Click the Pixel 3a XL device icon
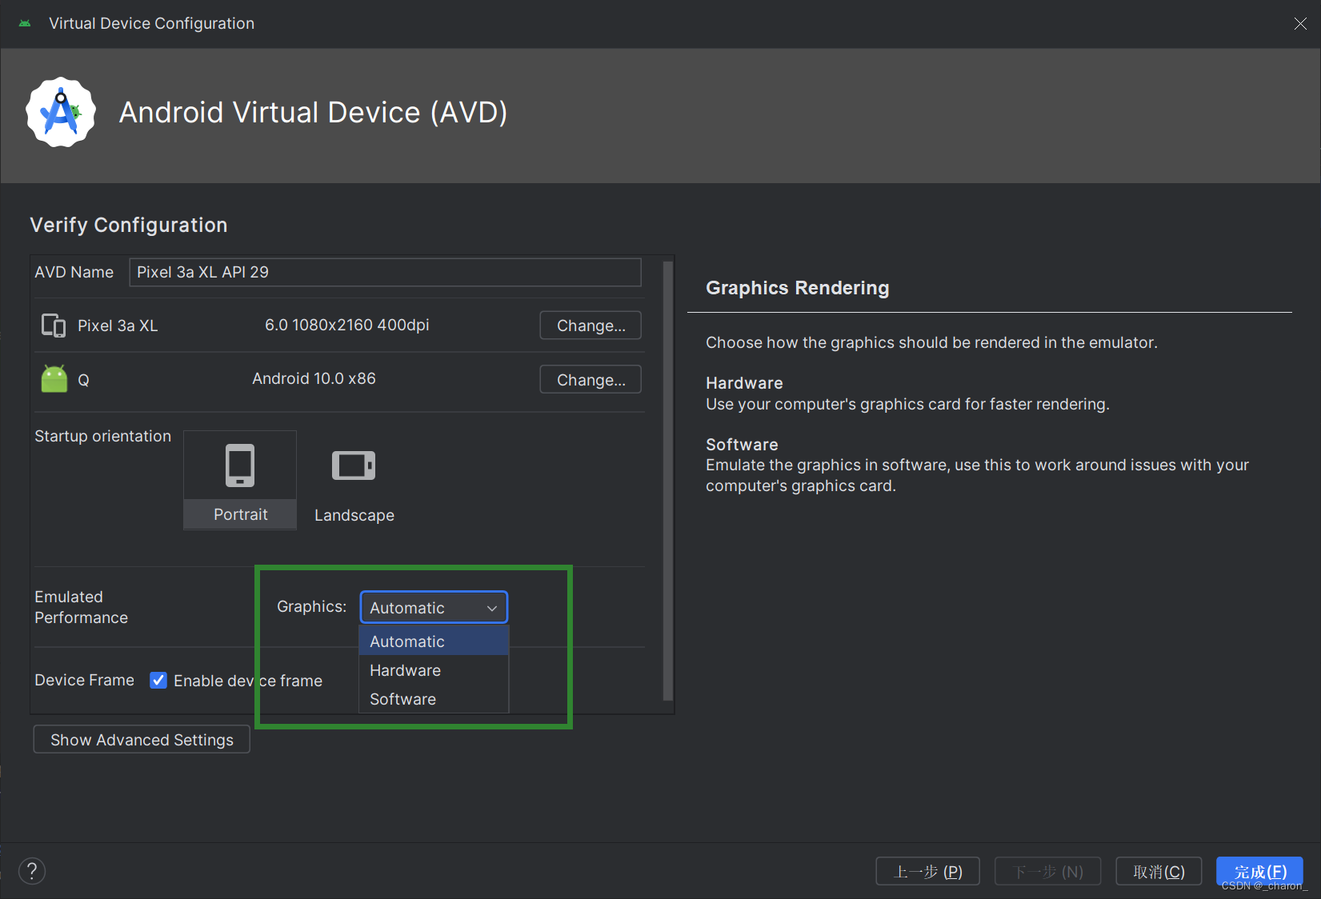This screenshot has width=1321, height=899. (54, 326)
